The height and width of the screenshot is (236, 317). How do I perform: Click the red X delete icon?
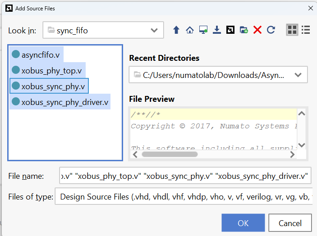[x=257, y=30]
